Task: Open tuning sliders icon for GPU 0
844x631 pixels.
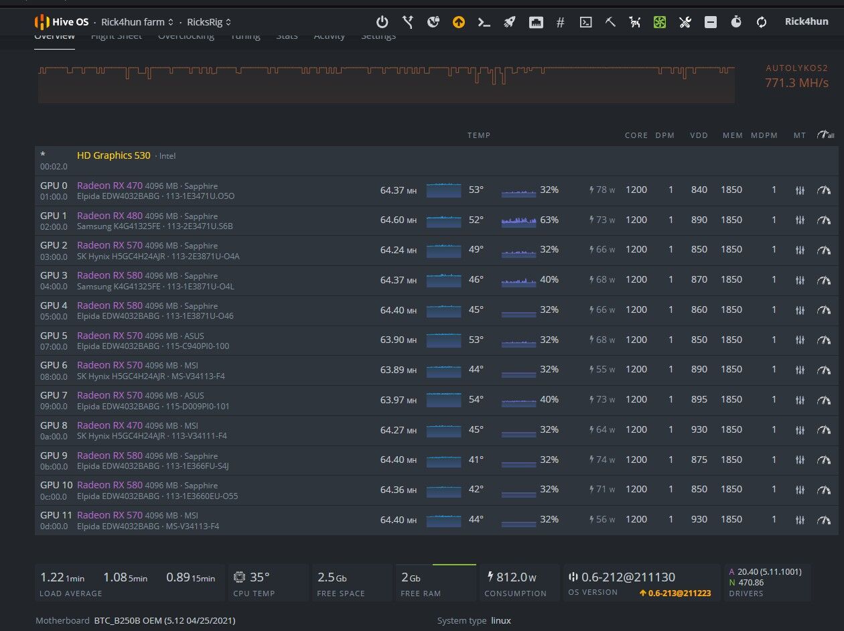Action: coord(799,190)
